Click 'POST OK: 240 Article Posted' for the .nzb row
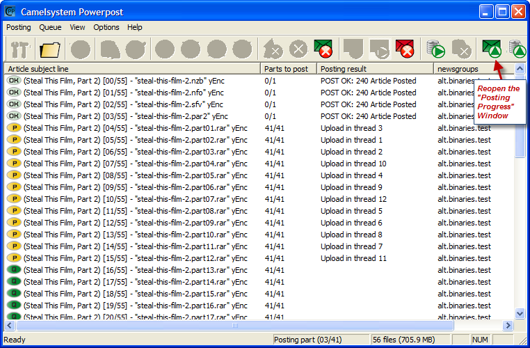This screenshot has width=530, height=348. click(368, 81)
